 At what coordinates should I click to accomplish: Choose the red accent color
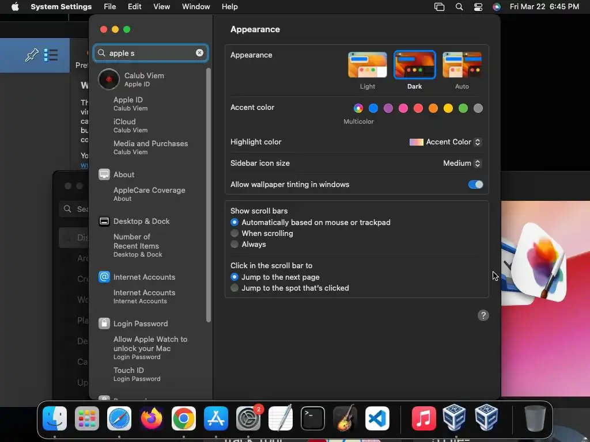pyautogui.click(x=418, y=108)
